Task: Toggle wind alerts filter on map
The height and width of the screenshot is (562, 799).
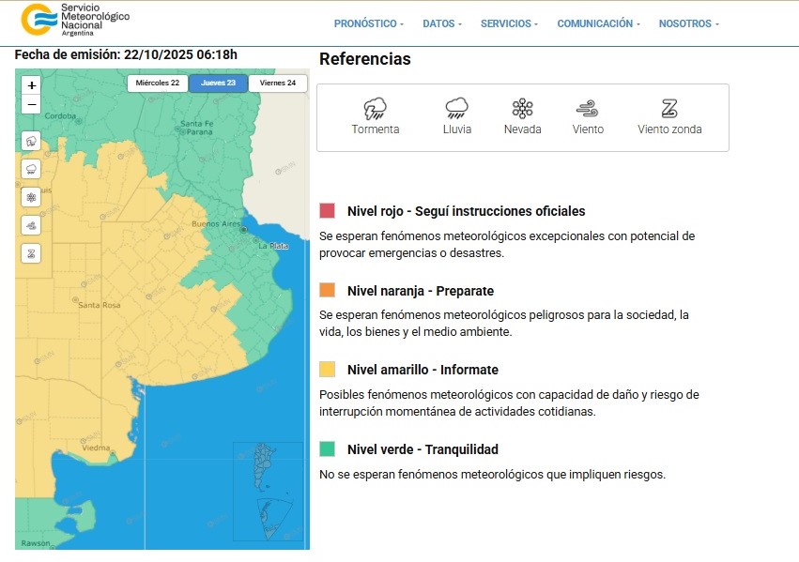Action: [32, 225]
